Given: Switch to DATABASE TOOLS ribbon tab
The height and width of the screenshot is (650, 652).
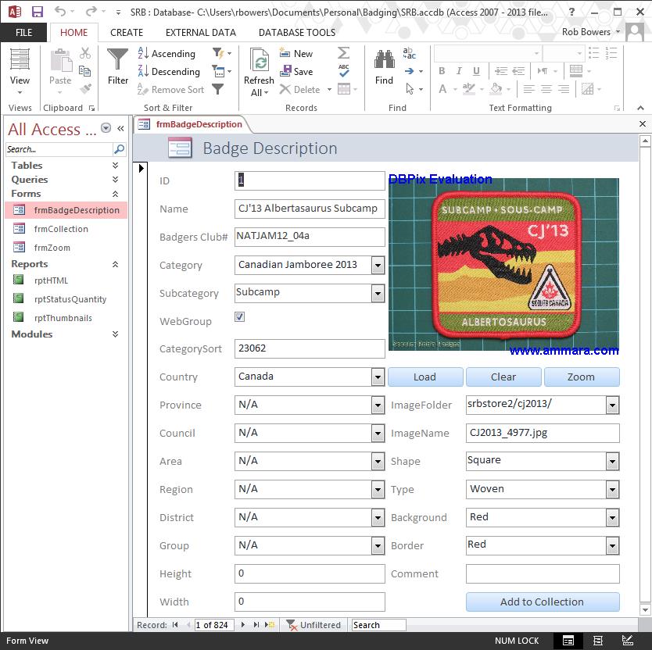Looking at the screenshot, I should click(x=297, y=32).
